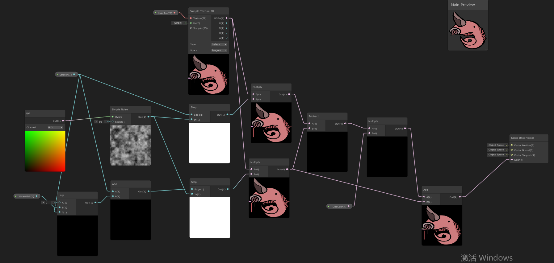Click the Main Preview creature image
554x263 pixels.
pyautogui.click(x=468, y=30)
